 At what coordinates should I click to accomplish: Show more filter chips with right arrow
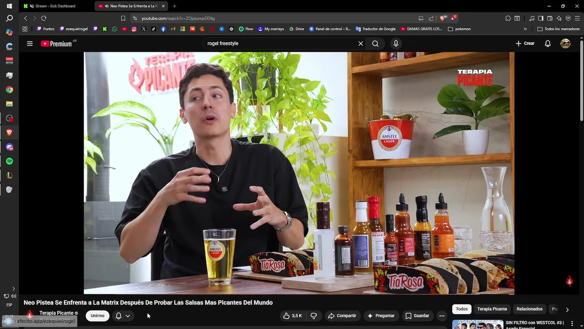[567, 309]
